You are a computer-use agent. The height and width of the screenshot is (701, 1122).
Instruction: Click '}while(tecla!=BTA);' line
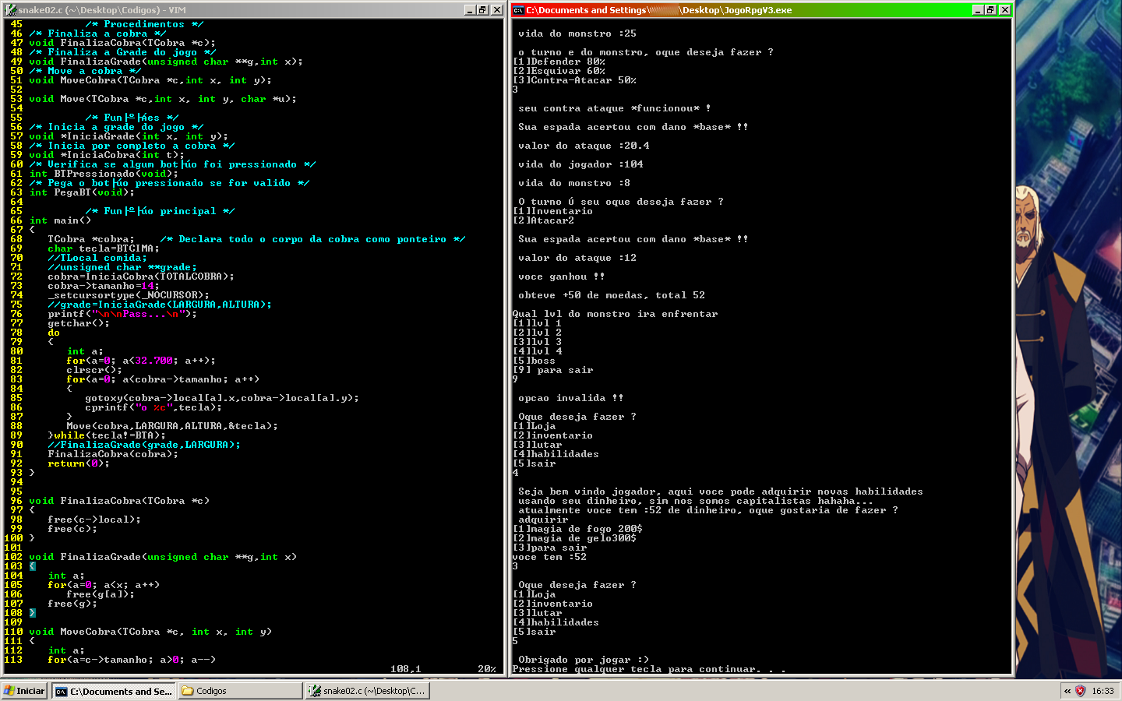(x=107, y=435)
